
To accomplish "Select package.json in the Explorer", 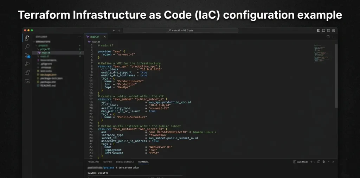I will pos(48,75).
